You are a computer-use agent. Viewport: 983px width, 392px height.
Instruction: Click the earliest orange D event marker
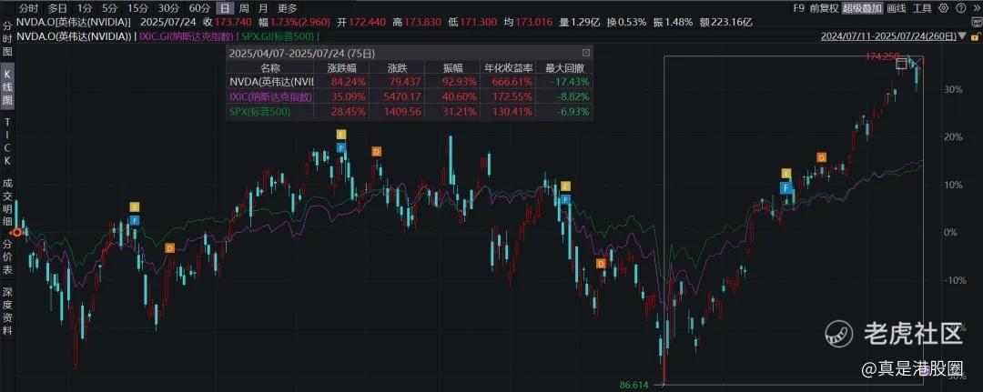[169, 248]
